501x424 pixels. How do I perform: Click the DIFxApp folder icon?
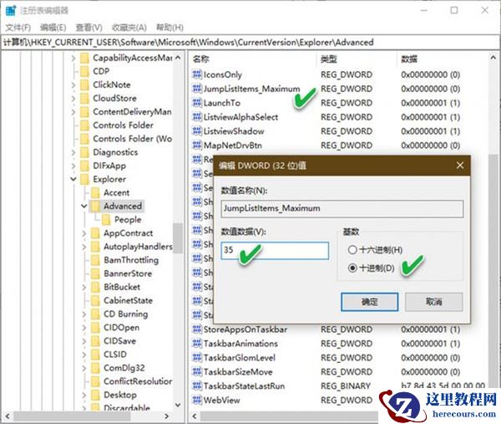click(84, 166)
